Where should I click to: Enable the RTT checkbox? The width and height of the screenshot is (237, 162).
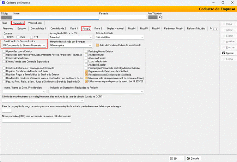click(31, 37)
